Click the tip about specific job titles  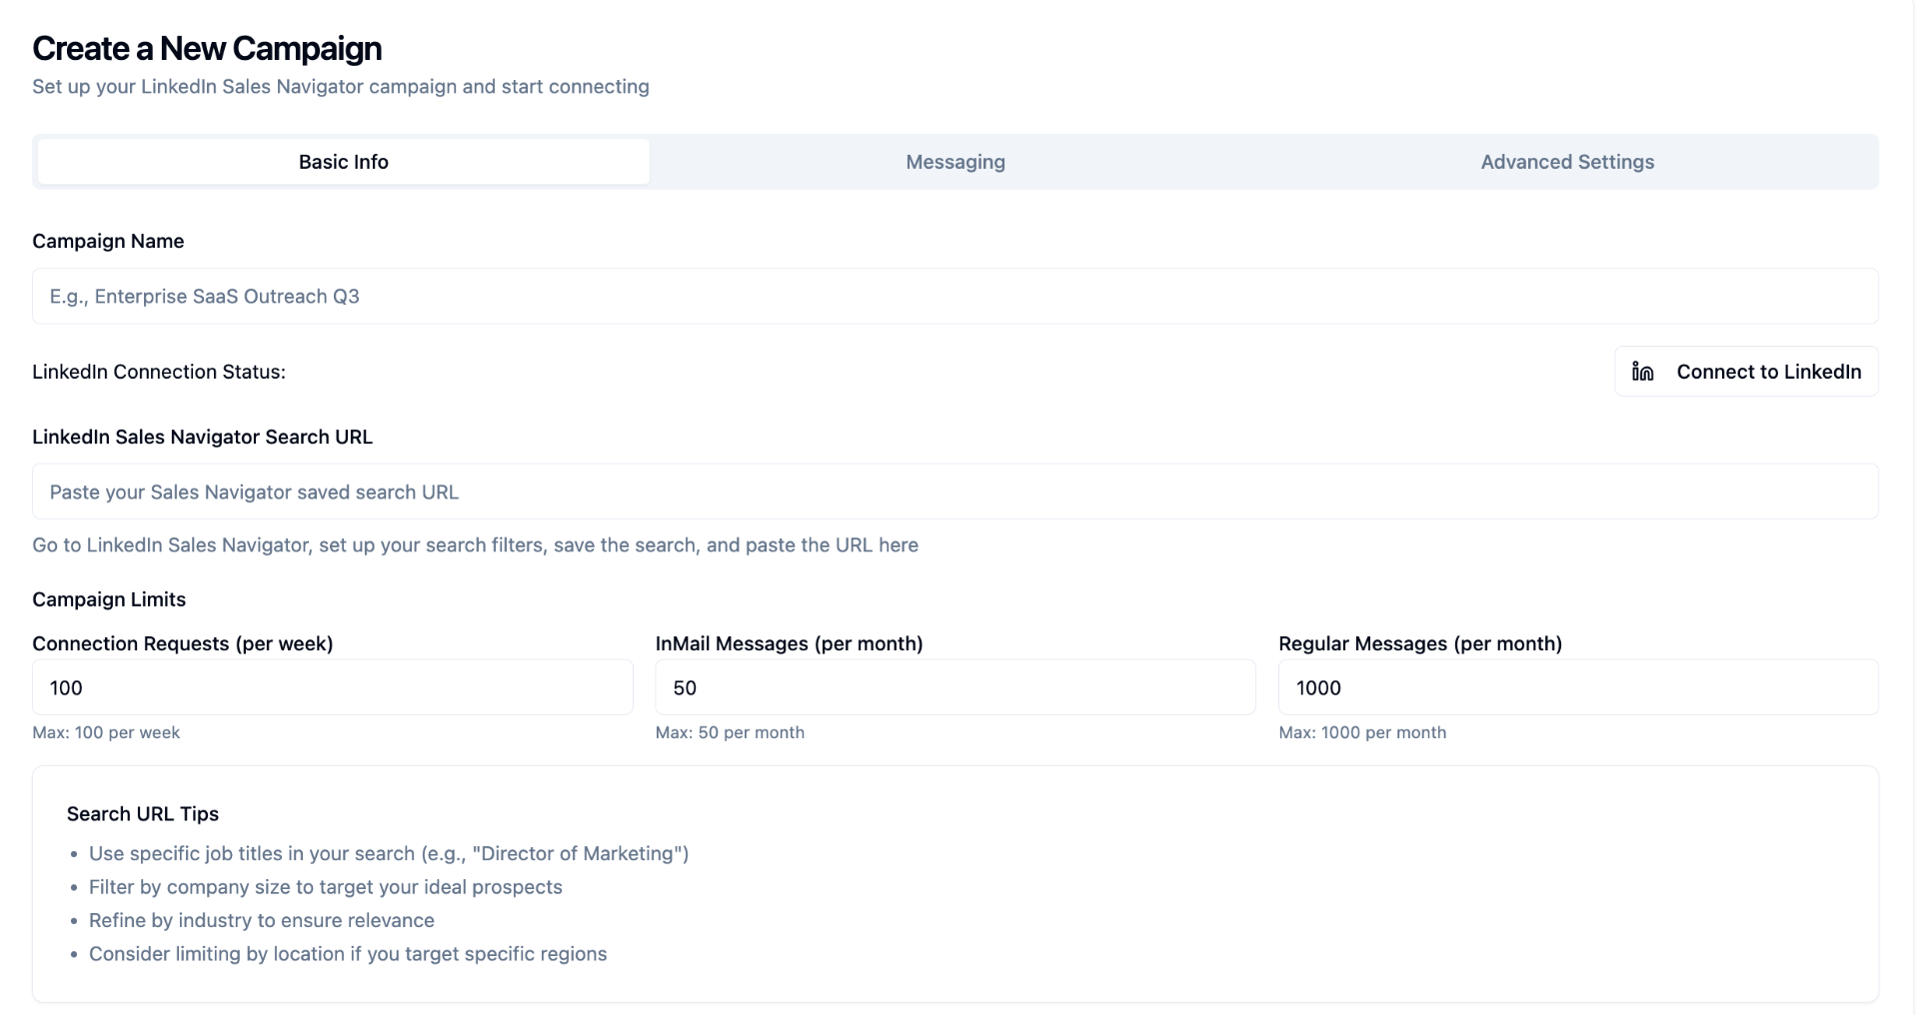(x=389, y=854)
